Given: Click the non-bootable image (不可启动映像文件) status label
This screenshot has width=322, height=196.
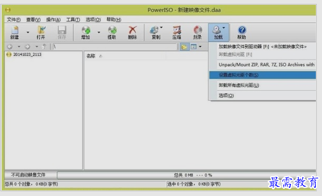Looking at the screenshot, I should [28, 175].
